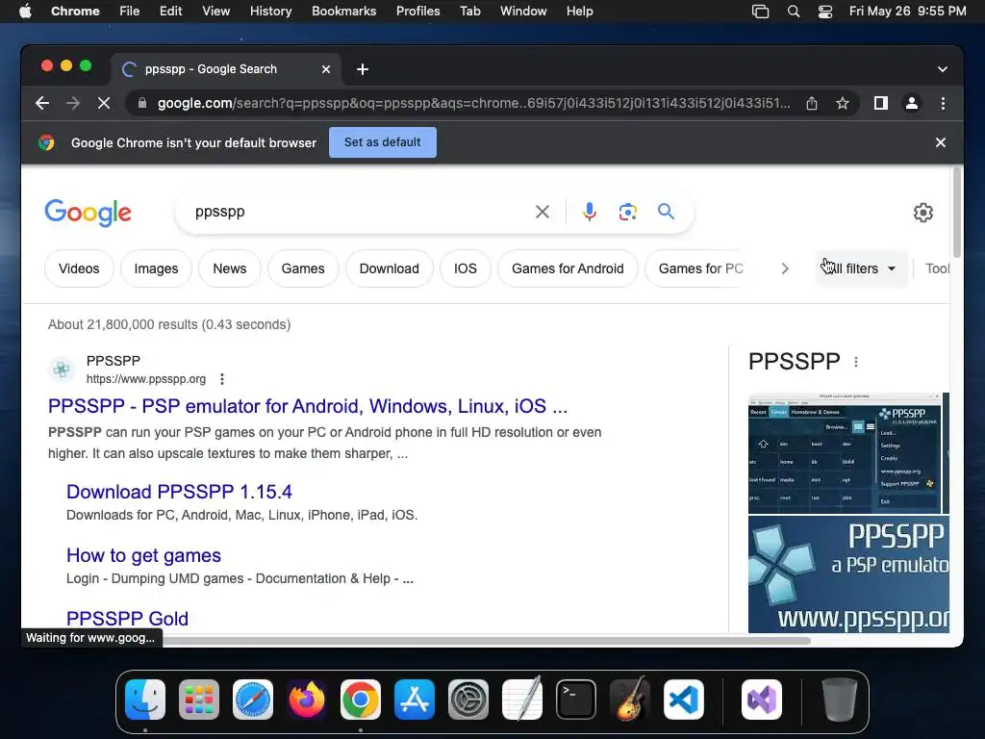
Task: Open Download PPSSPP 1.15.4 link
Action: 179,492
